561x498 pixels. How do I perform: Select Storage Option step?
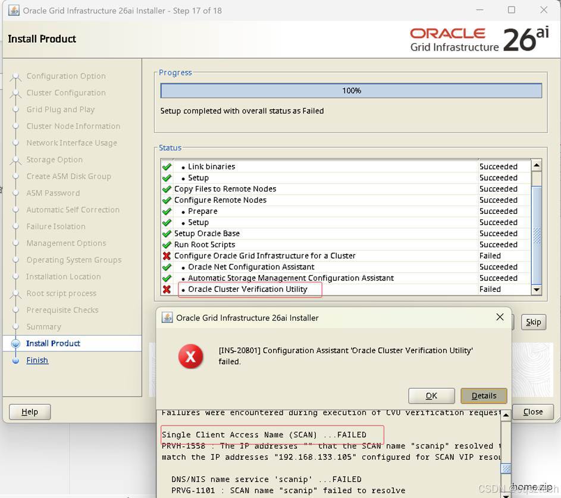click(54, 160)
